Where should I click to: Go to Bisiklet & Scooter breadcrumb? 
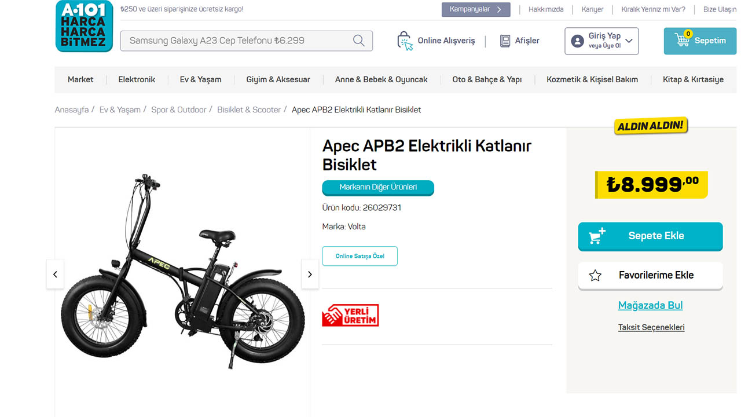249,109
